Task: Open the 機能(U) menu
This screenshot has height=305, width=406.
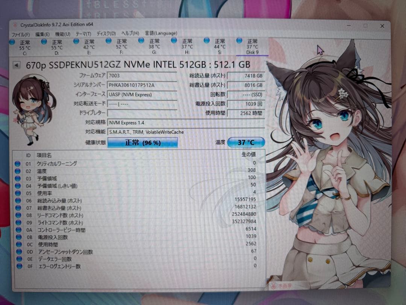Action: 63,34
